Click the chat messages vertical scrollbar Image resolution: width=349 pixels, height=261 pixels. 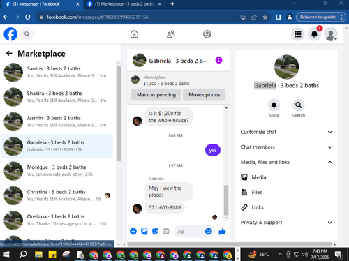[x=226, y=200]
